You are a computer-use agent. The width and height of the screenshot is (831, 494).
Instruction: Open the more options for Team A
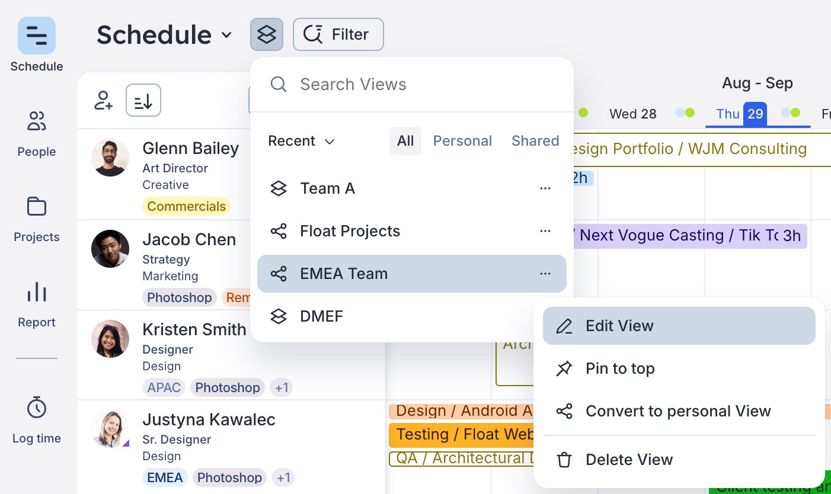point(545,188)
